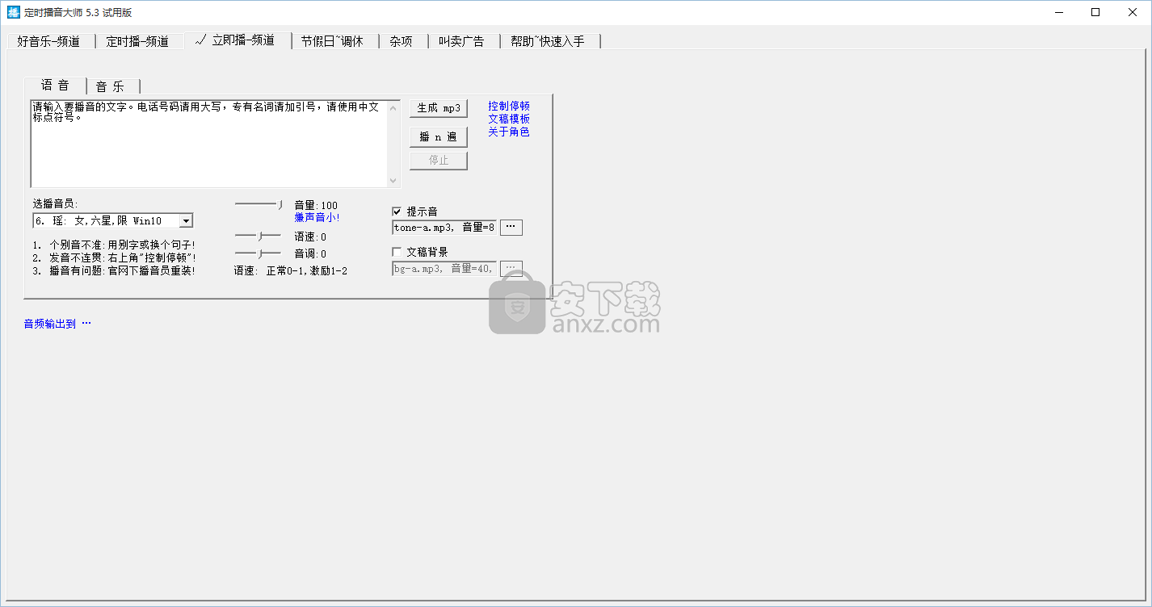
Task: Open the 控制停顿 link
Action: click(x=509, y=106)
